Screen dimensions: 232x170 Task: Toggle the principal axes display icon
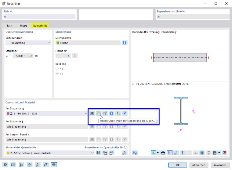169,153
